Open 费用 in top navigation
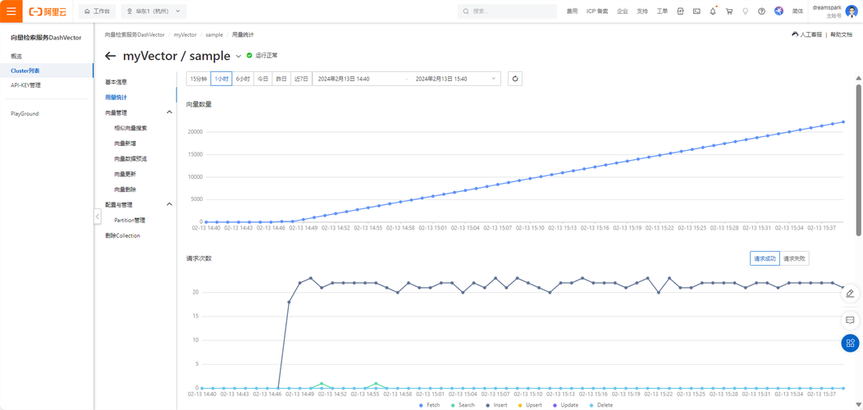 (x=573, y=11)
